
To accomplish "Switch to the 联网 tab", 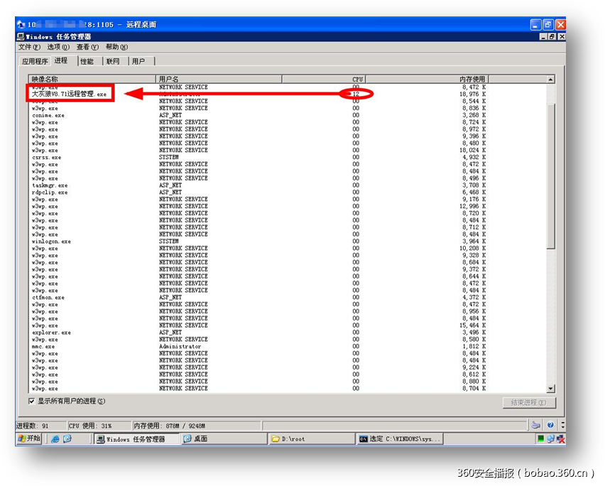I will pyautogui.click(x=114, y=61).
